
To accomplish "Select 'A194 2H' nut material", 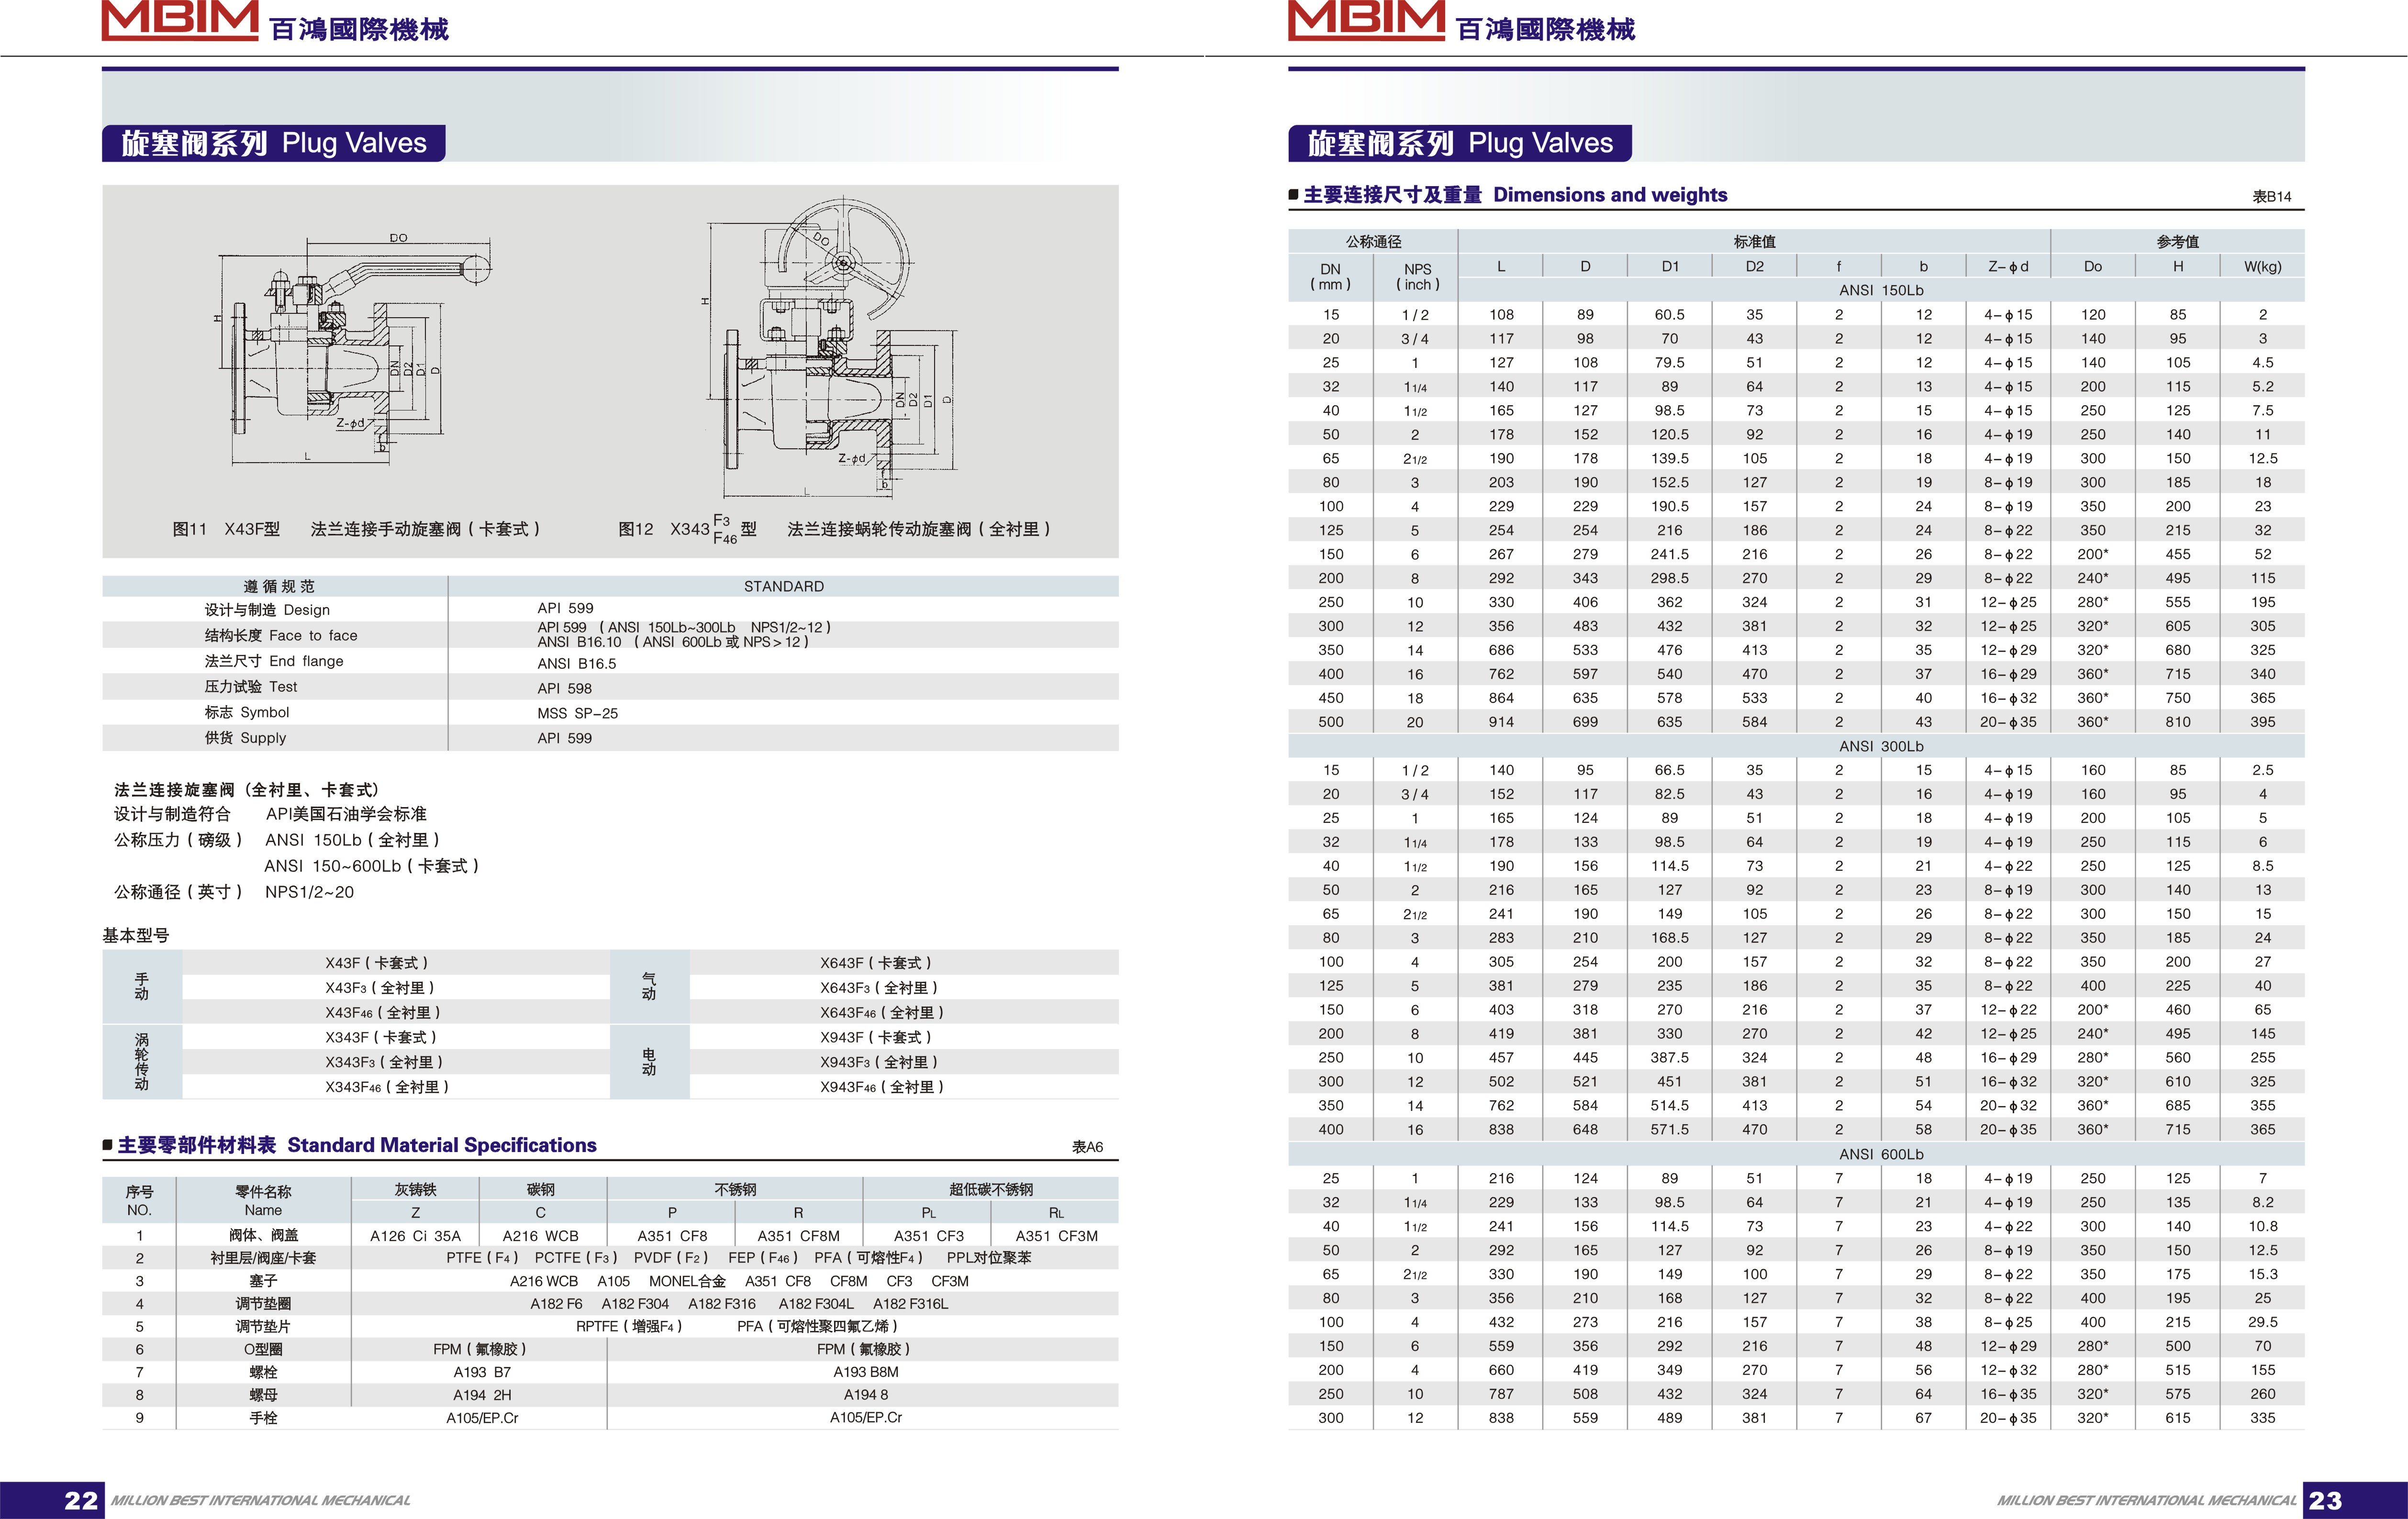I will (482, 1395).
